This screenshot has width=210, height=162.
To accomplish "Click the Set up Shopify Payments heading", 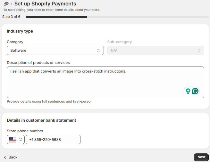I will tap(45, 4).
